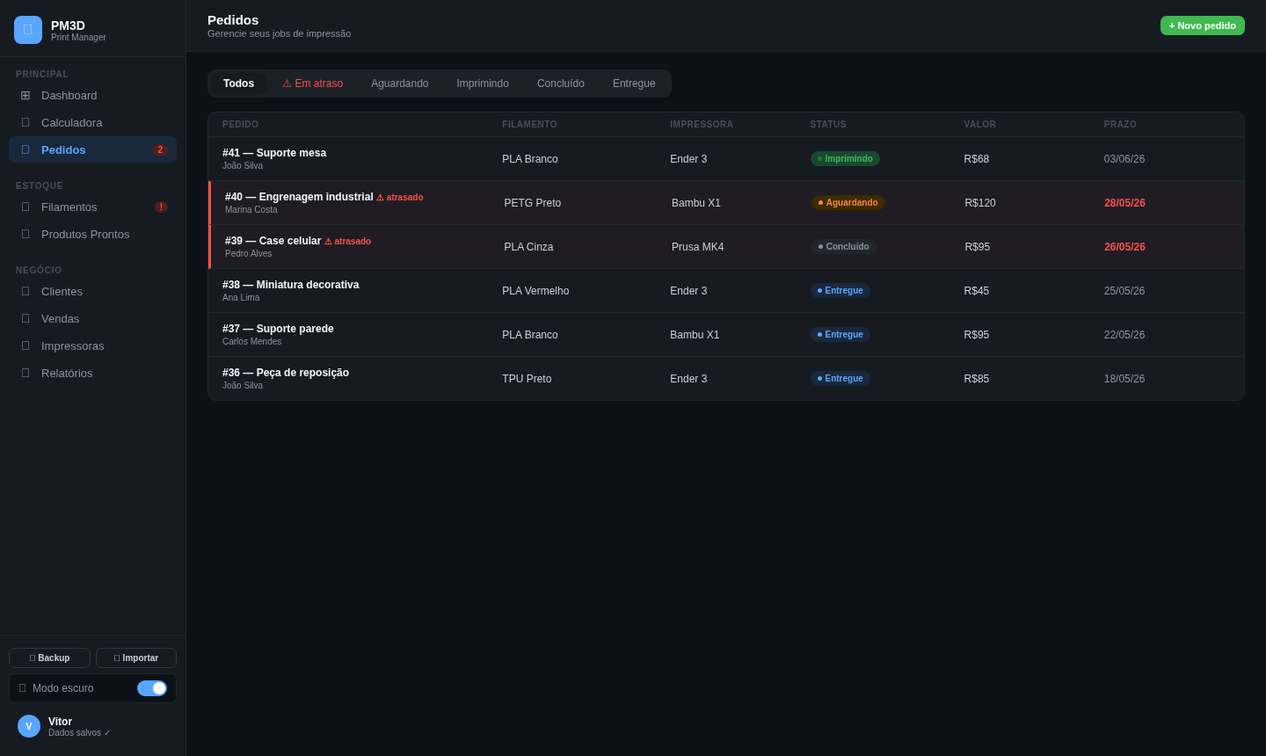
Task: Open the Concluído tab
Action: point(561,84)
